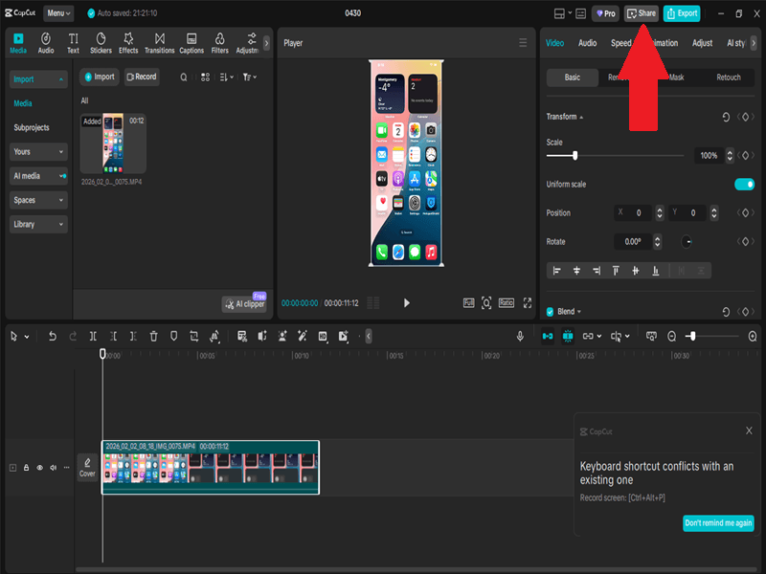Click the Rotate dial knob
The height and width of the screenshot is (574, 766).
[687, 242]
